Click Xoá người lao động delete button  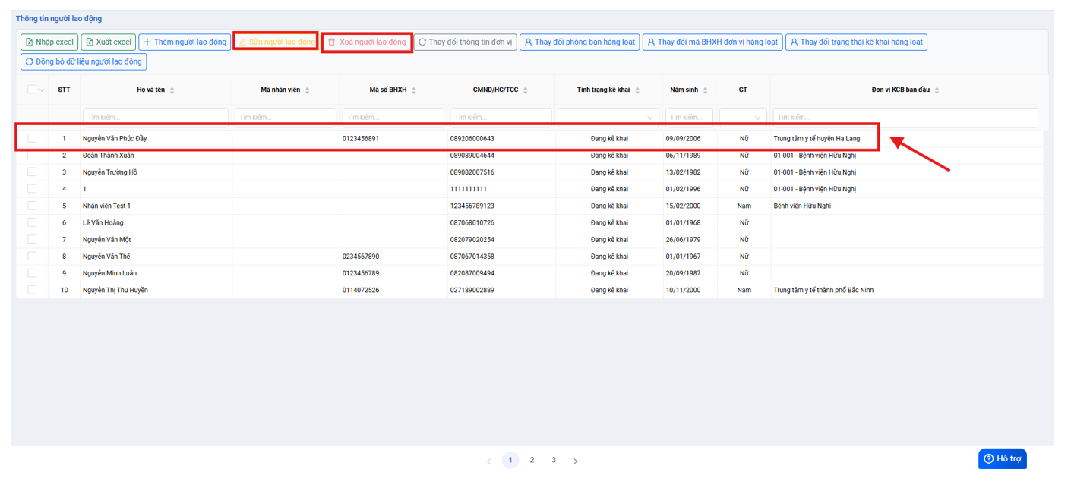click(x=367, y=42)
